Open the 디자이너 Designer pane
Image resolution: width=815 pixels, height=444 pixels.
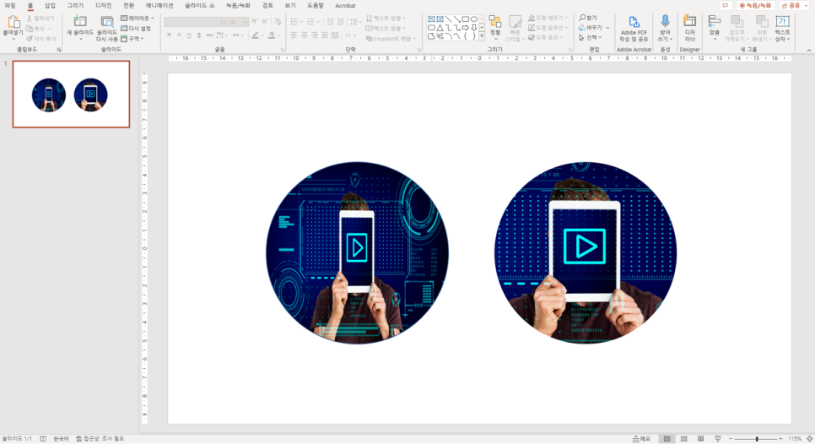[x=690, y=29]
